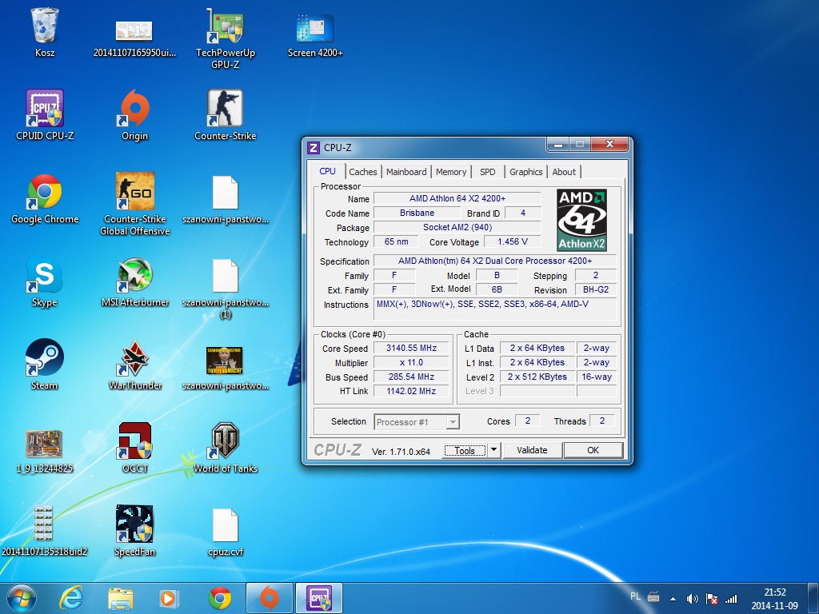Click the CPU-Z taskbar button
The image size is (819, 614).
coord(319,598)
